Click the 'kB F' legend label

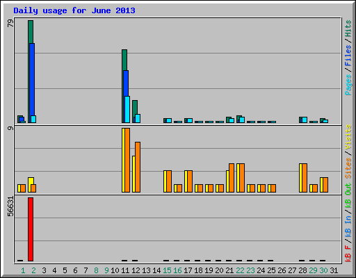point(348,254)
